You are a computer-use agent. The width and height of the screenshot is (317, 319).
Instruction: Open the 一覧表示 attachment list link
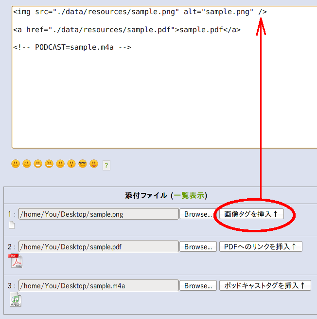(x=189, y=196)
